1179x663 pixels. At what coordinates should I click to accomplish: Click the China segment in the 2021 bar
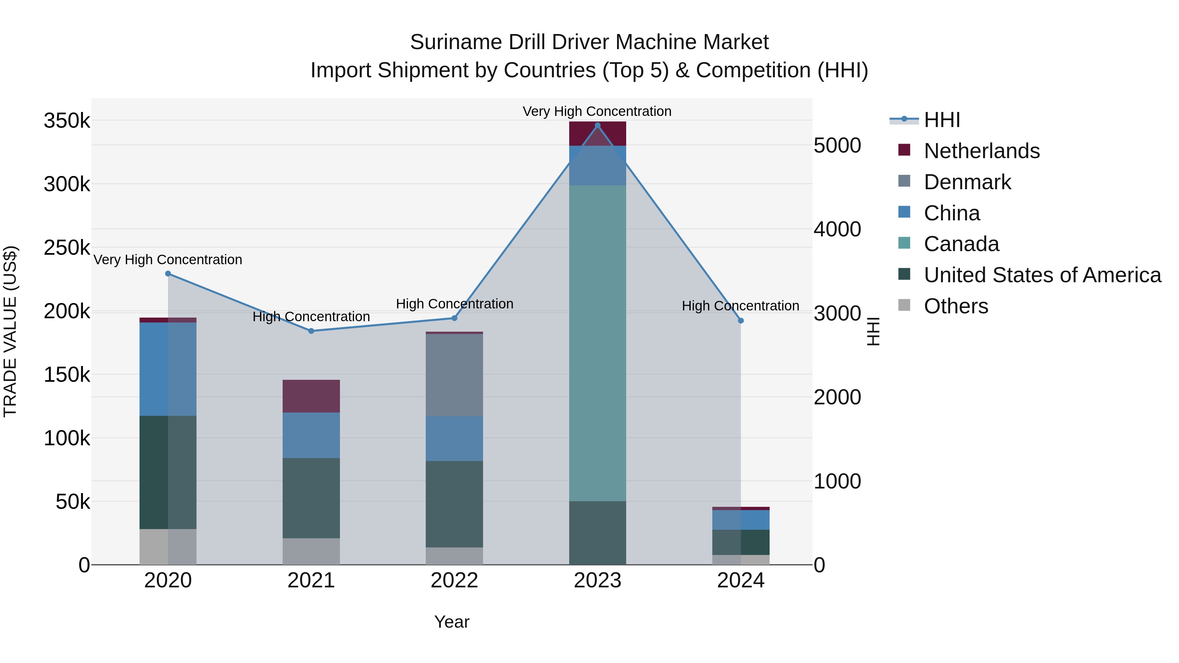(x=311, y=435)
